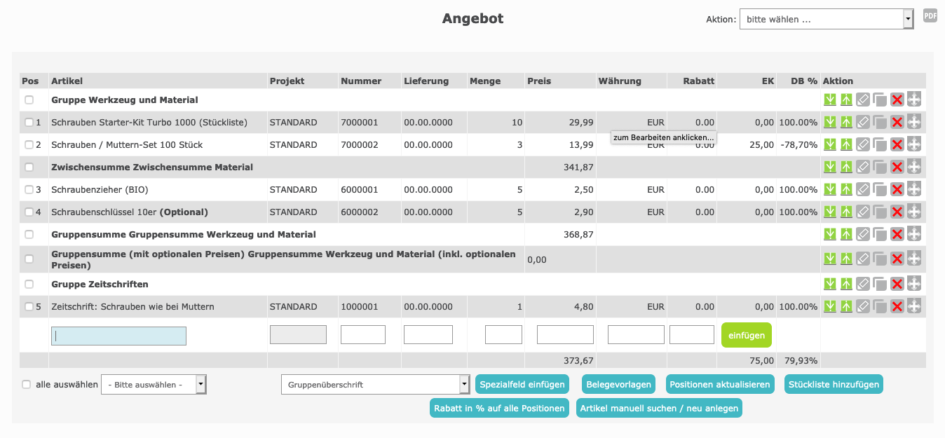Edit the Schrauben / Muttern-Set 100 Stück position

(863, 145)
